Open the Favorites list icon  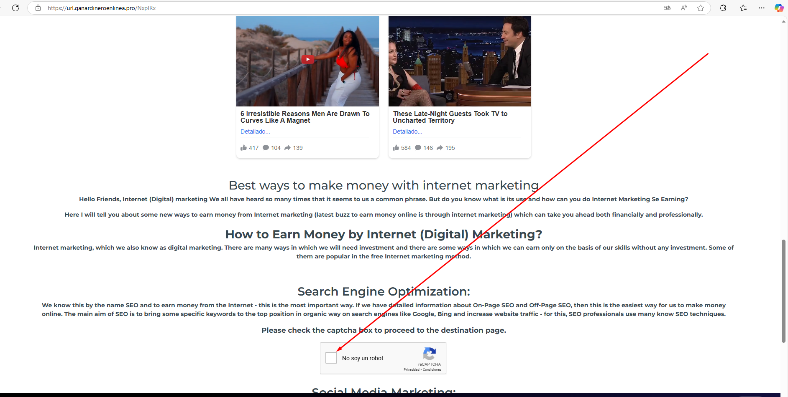(x=743, y=8)
